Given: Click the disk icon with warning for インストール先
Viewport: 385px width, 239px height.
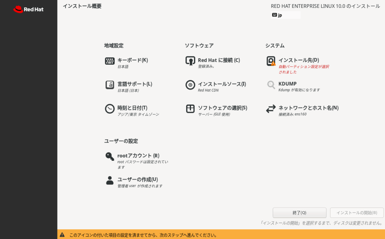Looking at the screenshot, I should [x=271, y=61].
